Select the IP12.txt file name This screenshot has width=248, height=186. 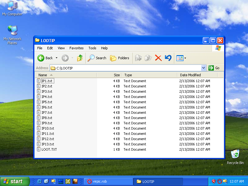pos(48,139)
